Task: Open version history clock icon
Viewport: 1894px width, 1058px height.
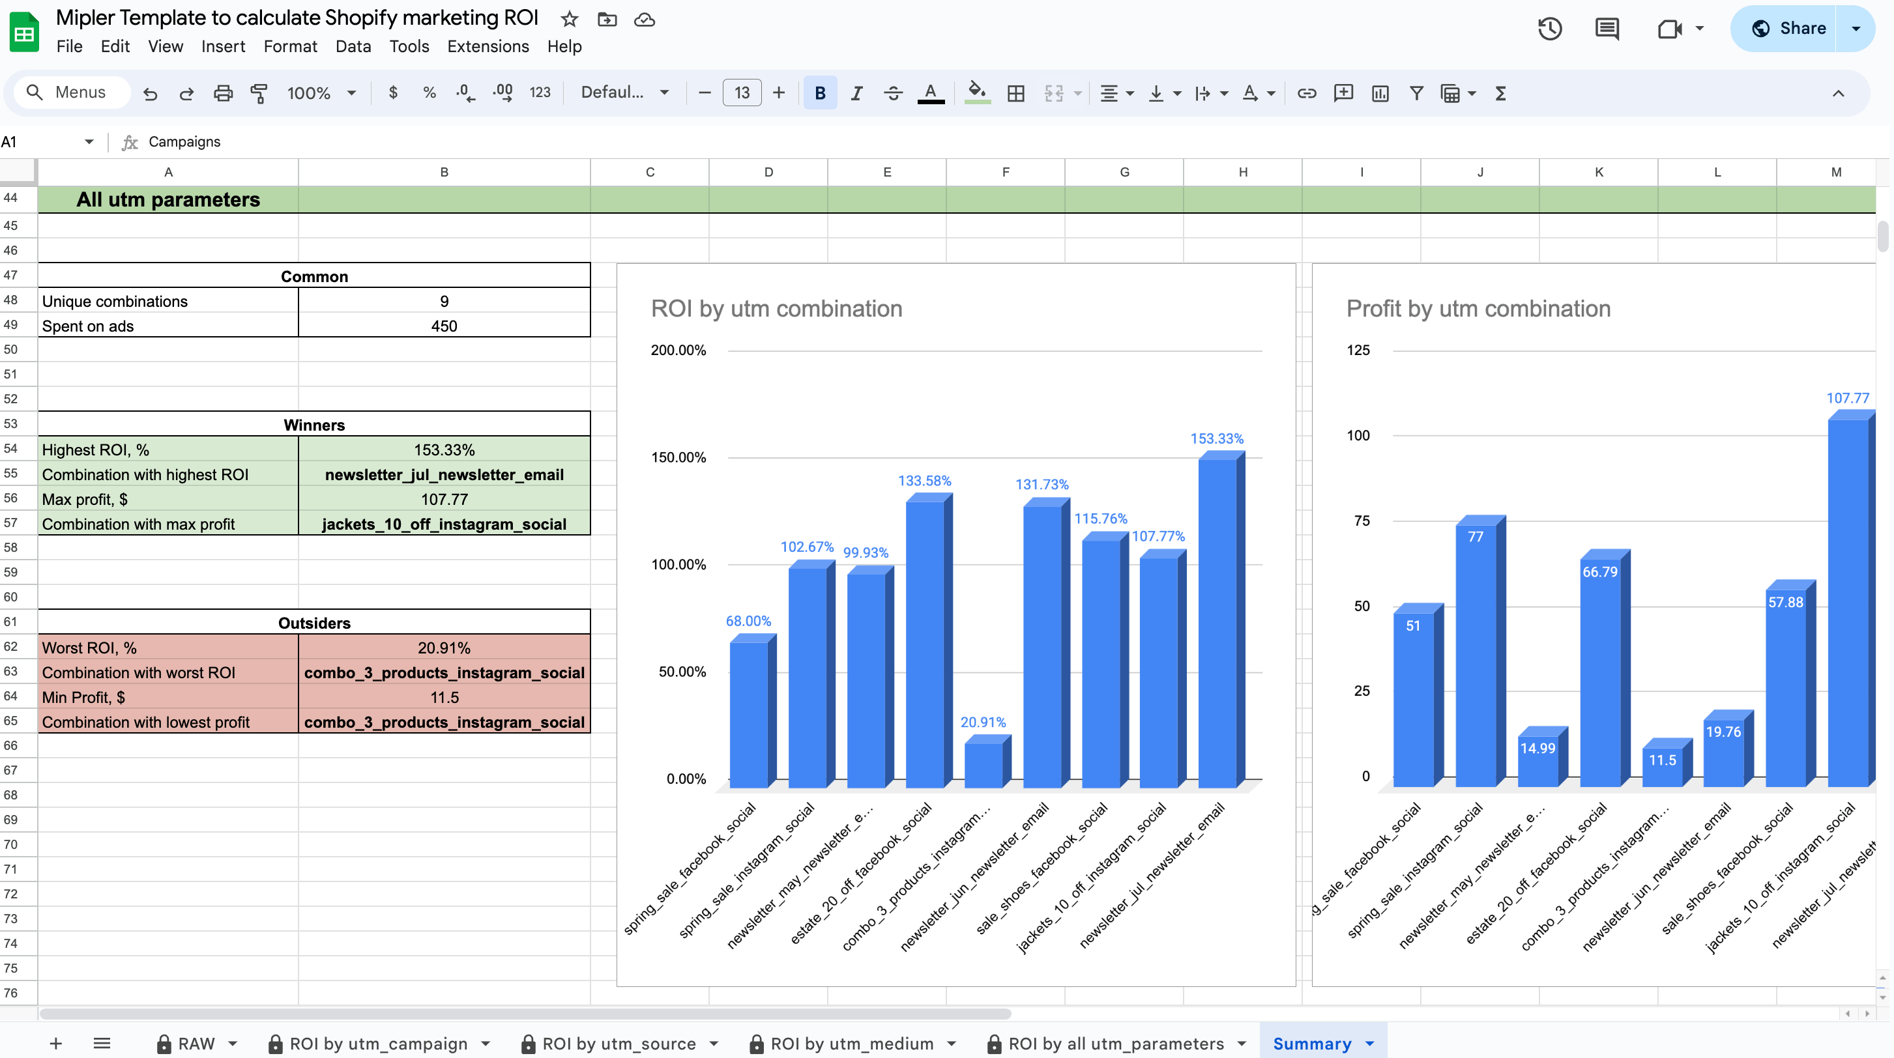Action: (1549, 29)
